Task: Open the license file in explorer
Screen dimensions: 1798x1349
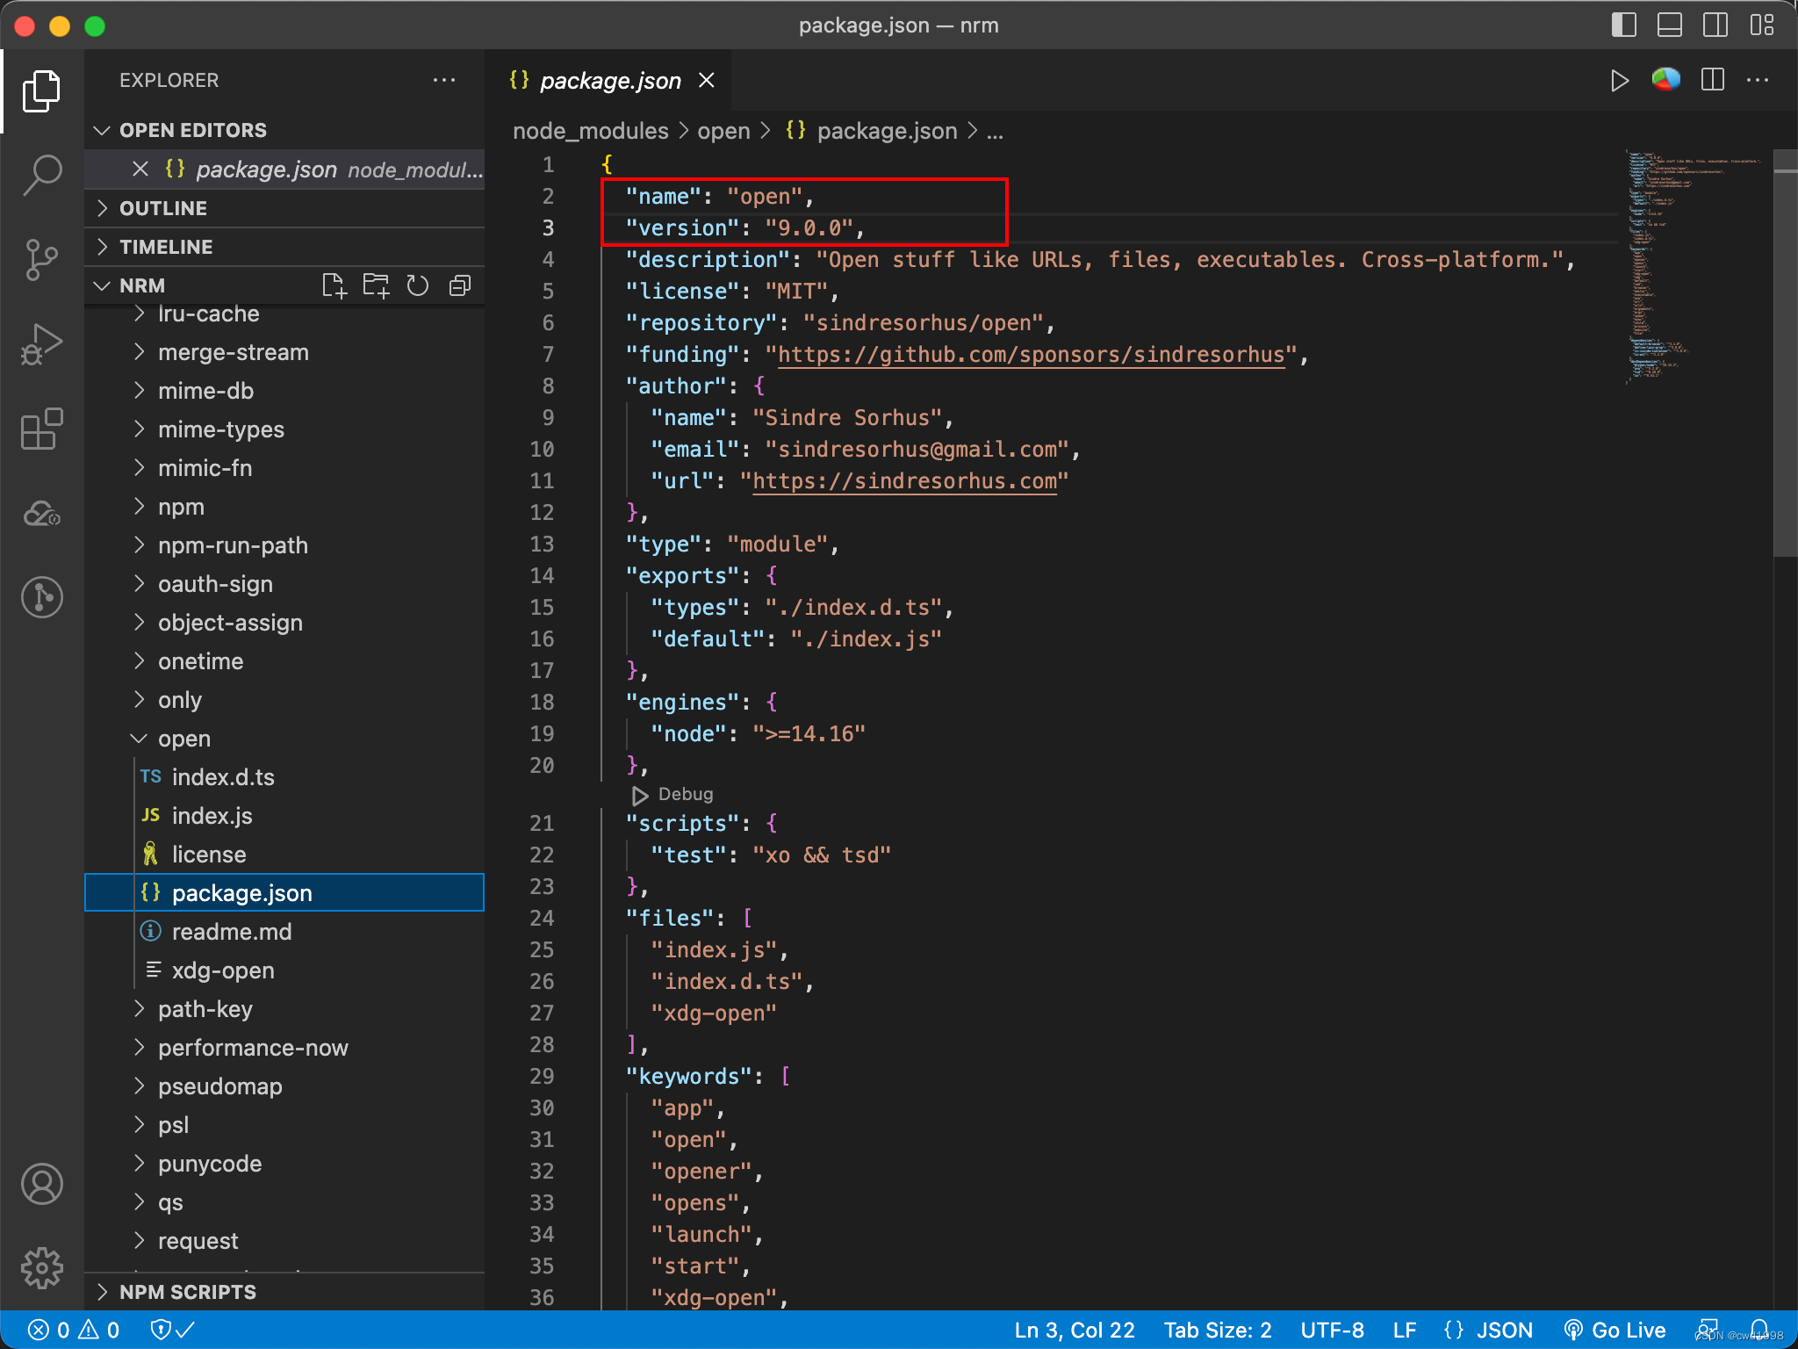Action: pyautogui.click(x=284, y=855)
